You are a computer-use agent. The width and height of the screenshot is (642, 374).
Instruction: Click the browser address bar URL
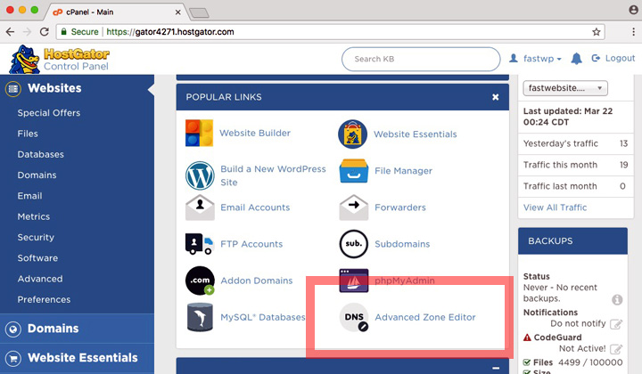tap(170, 32)
